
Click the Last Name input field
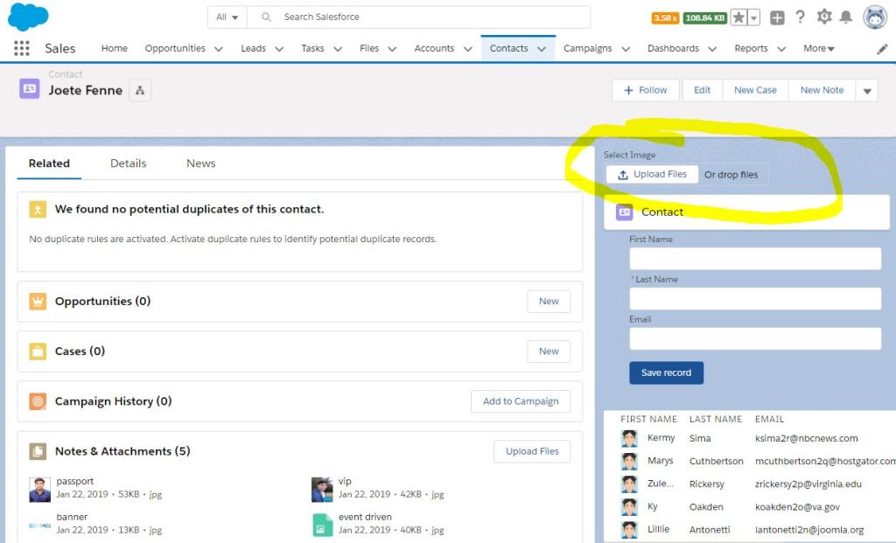[755, 299]
